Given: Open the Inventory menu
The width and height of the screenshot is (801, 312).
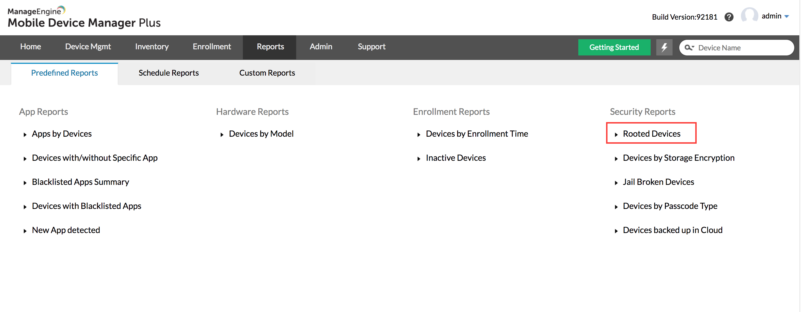Looking at the screenshot, I should pyautogui.click(x=152, y=46).
